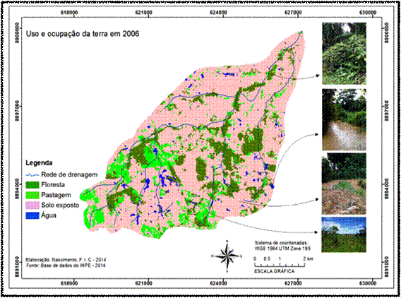The height and width of the screenshot is (298, 401).
Task: Click the top 624000 coordinate label
Action: pos(219,13)
